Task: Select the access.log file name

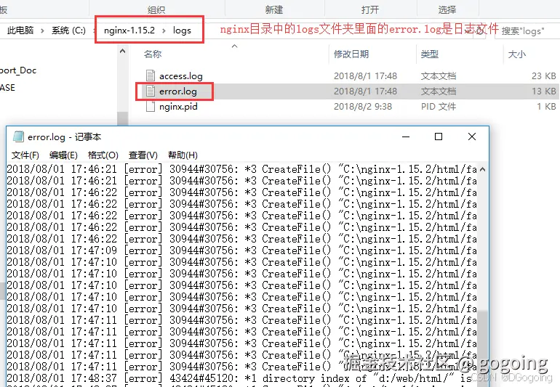Action: click(x=180, y=76)
